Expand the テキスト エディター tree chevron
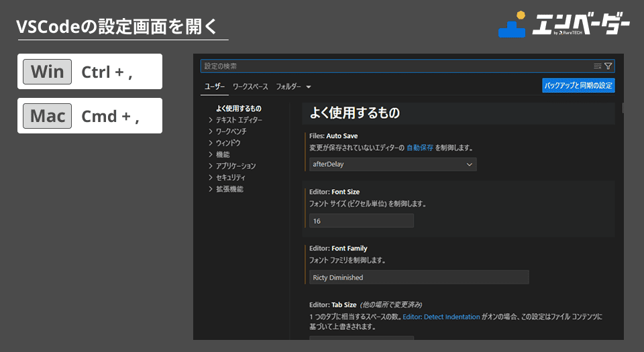Viewport: 644px width, 352px height. [211, 120]
